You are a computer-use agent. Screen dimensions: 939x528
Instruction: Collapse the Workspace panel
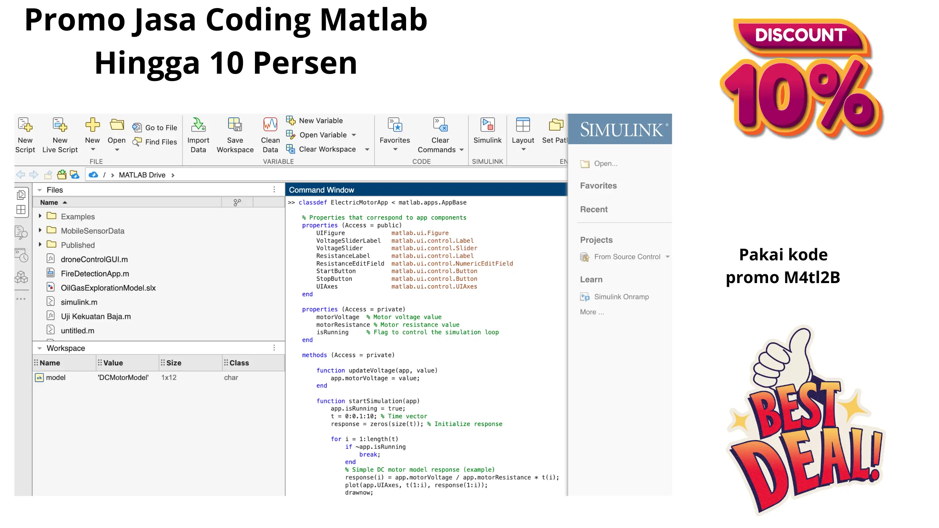tap(40, 348)
